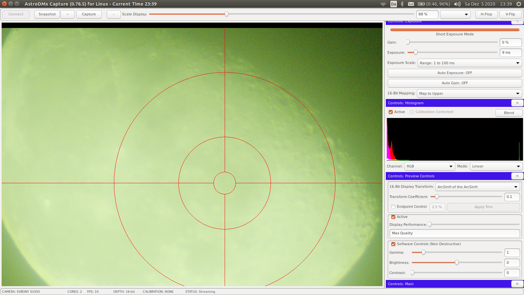Viewport: 524px width, 295px height.
Task: Click the Gain 0 % value field
Action: coord(511,43)
